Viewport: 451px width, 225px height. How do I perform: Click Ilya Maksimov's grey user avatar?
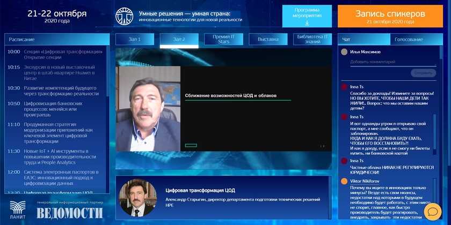pos(344,52)
